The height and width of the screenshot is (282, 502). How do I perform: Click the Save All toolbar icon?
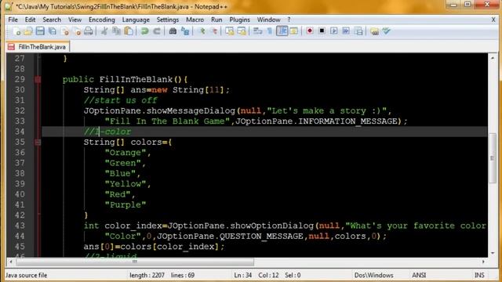click(x=53, y=31)
